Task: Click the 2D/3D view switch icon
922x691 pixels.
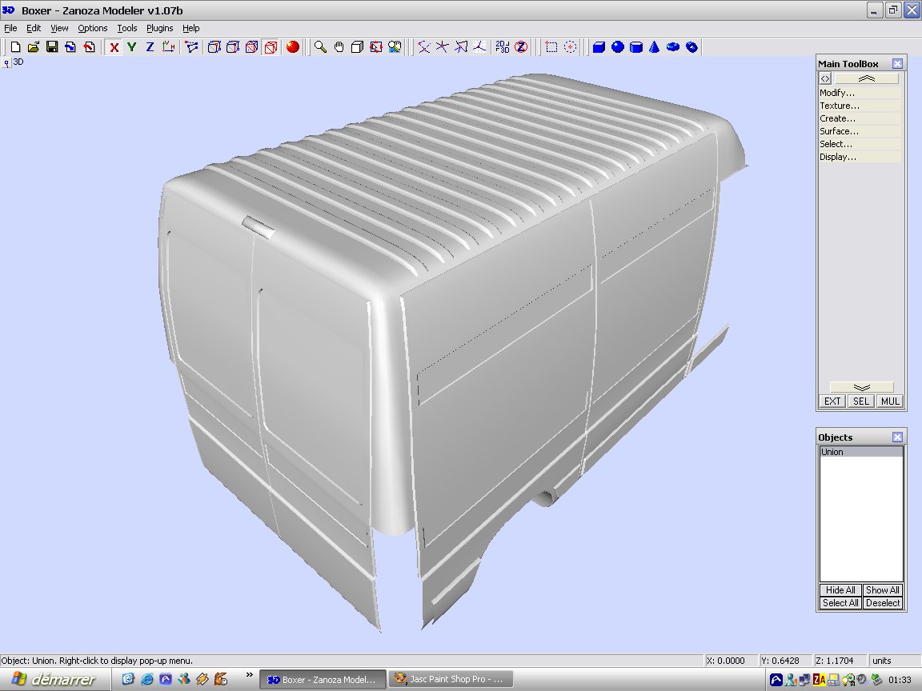Action: pyautogui.click(x=502, y=47)
